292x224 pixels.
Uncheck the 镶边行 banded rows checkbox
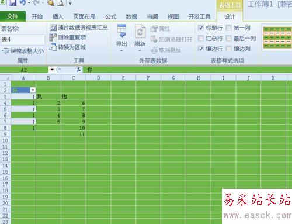click(x=201, y=49)
